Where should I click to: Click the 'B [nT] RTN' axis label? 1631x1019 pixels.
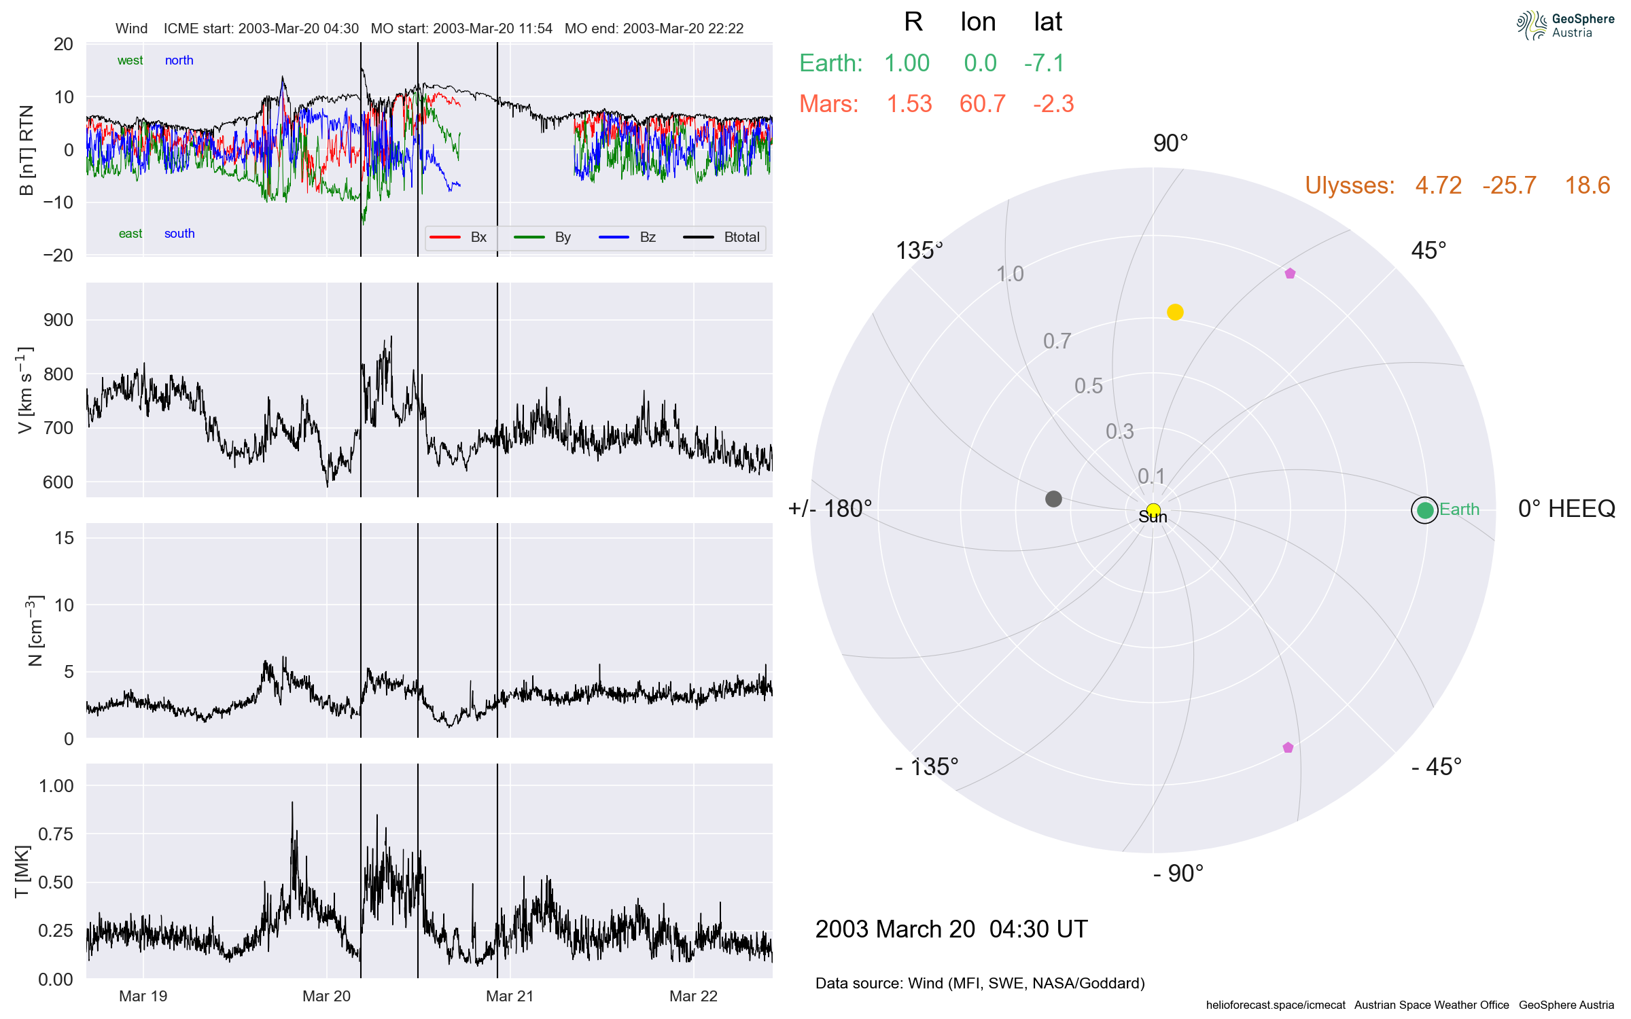[x=27, y=150]
